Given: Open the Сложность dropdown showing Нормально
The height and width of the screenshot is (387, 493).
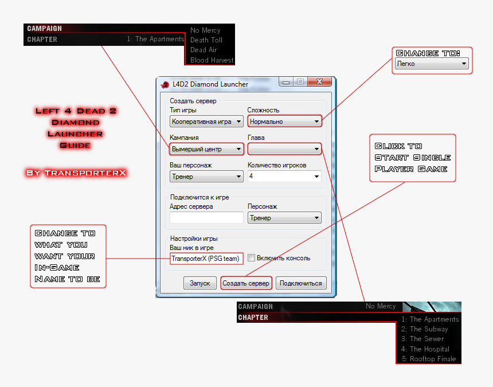Looking at the screenshot, I should pyautogui.click(x=284, y=122).
